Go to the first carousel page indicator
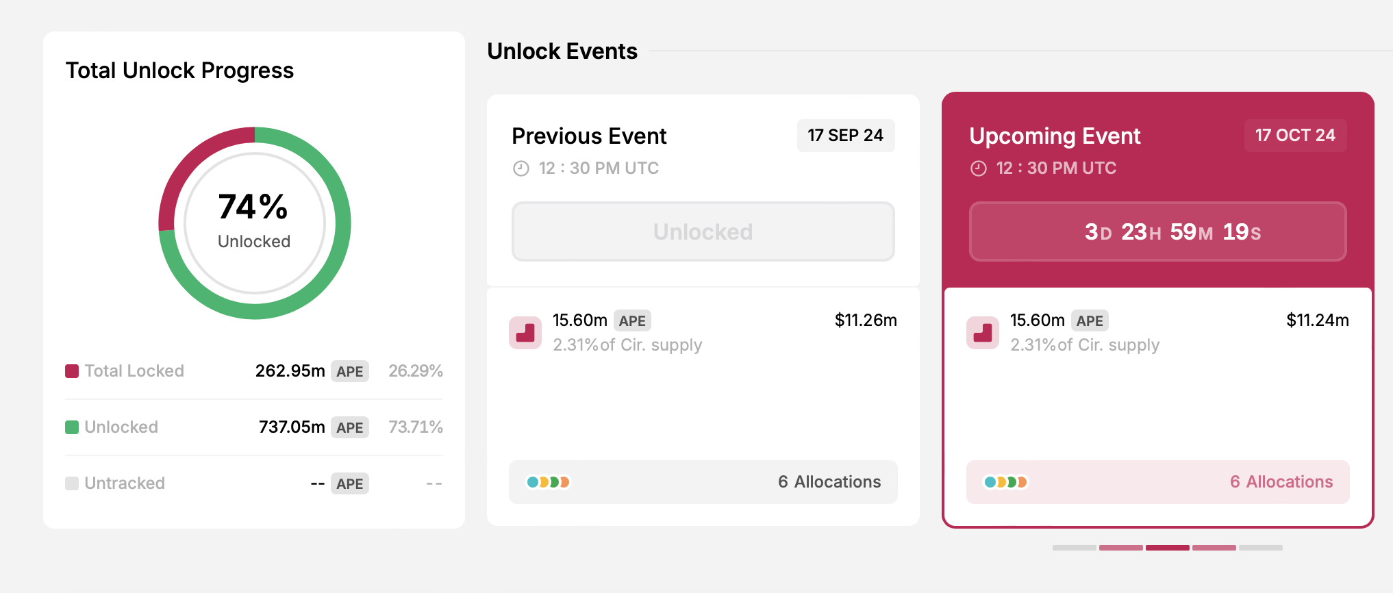Image resolution: width=1393 pixels, height=593 pixels. click(1075, 548)
